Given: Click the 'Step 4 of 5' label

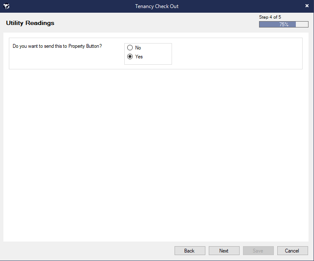Looking at the screenshot, I should [270, 17].
